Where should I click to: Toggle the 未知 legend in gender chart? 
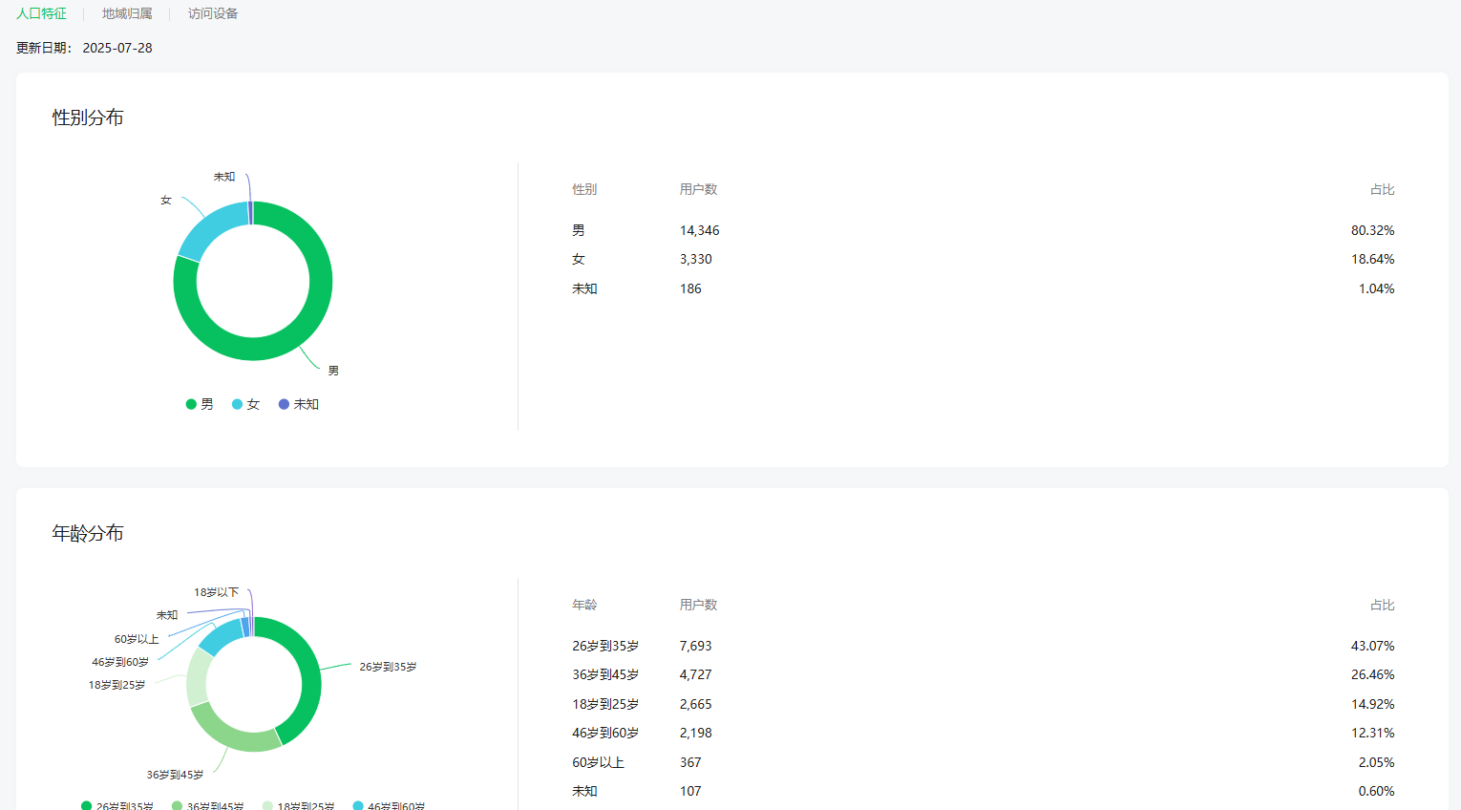click(x=299, y=404)
